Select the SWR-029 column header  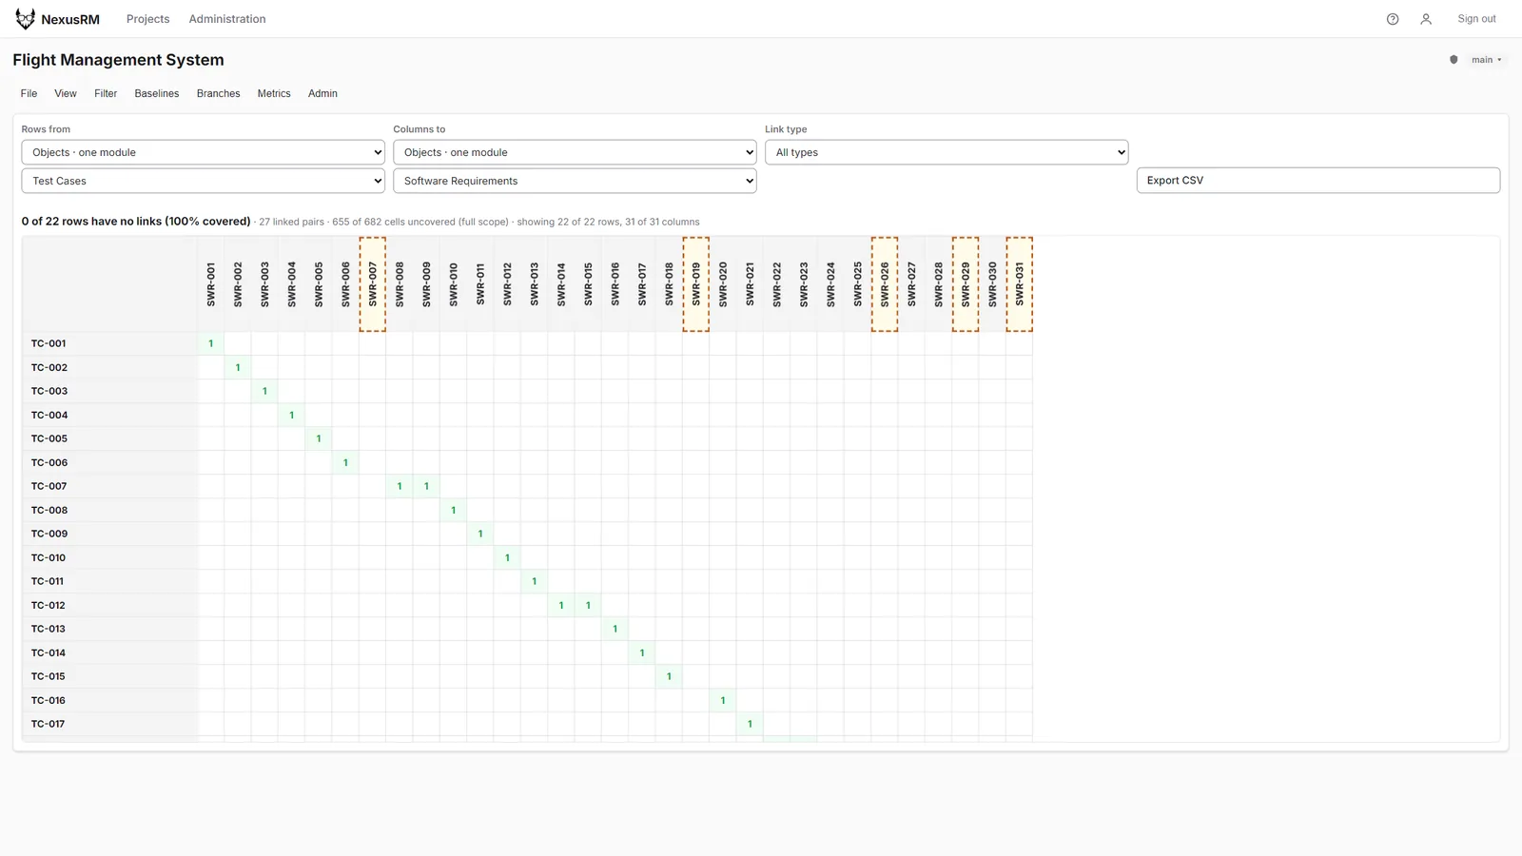click(966, 284)
